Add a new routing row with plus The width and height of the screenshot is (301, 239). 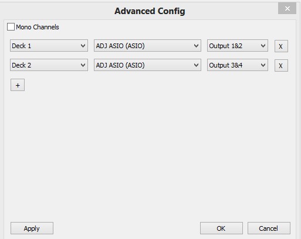tap(18, 85)
